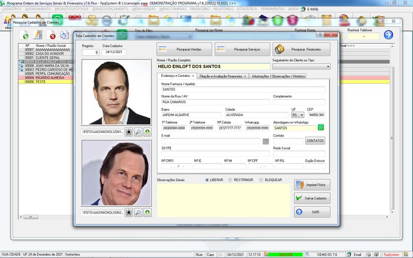Viewport: 413px width, 258px height.
Task: Click edit client pencil icon
Action: (x=38, y=35)
